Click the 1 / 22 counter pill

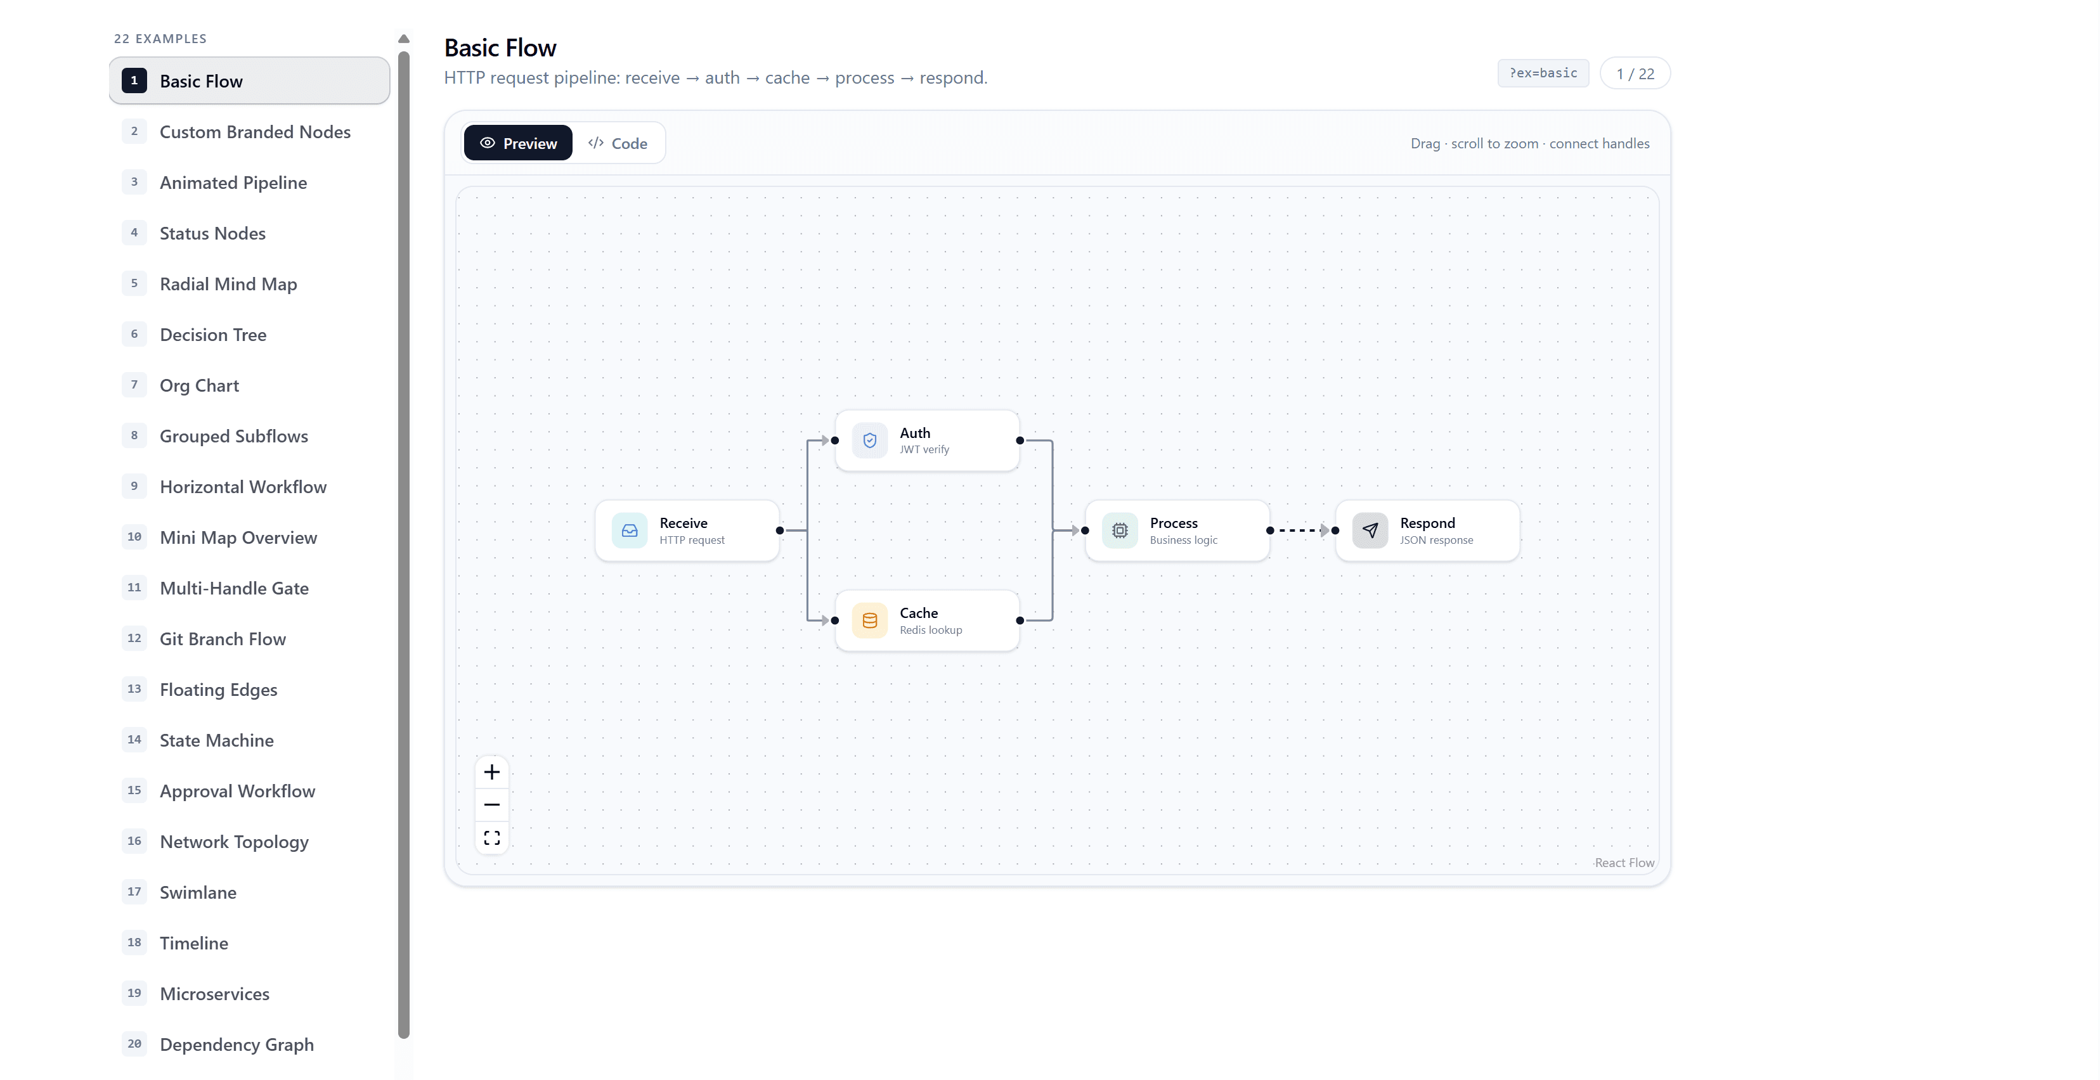tap(1635, 74)
